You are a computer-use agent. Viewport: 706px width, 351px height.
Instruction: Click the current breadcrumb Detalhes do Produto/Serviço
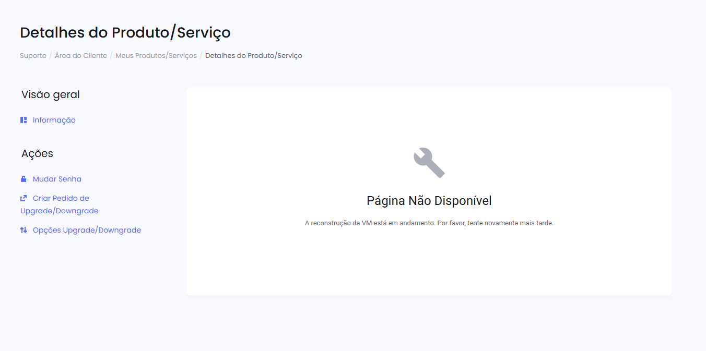(x=253, y=55)
